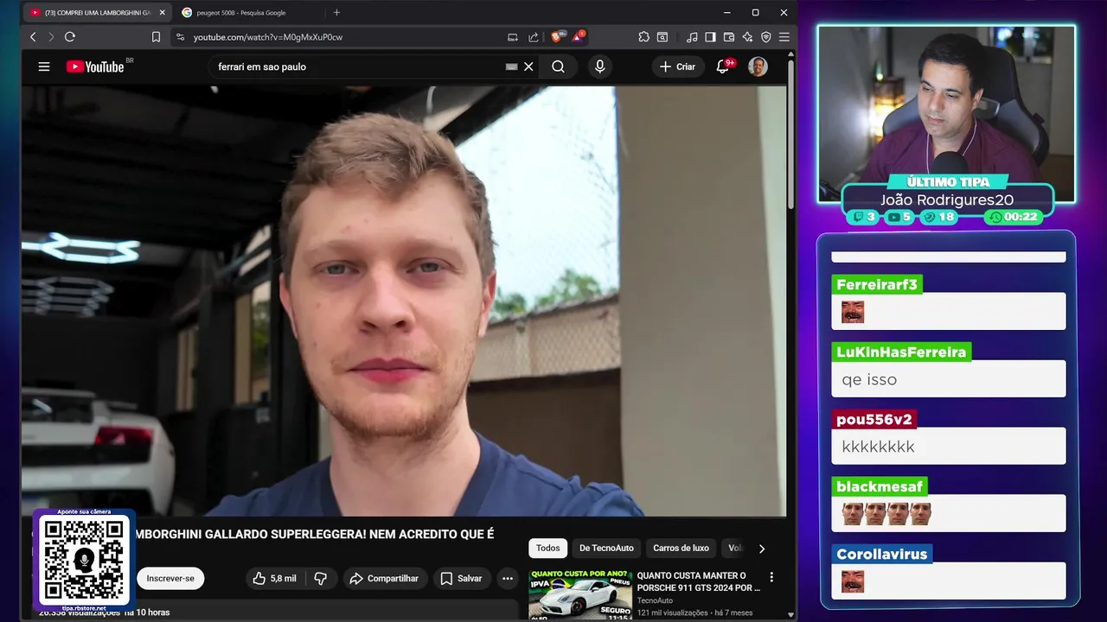View site settings icon left of URL
Screen dimensions: 1107x622
click(x=180, y=37)
